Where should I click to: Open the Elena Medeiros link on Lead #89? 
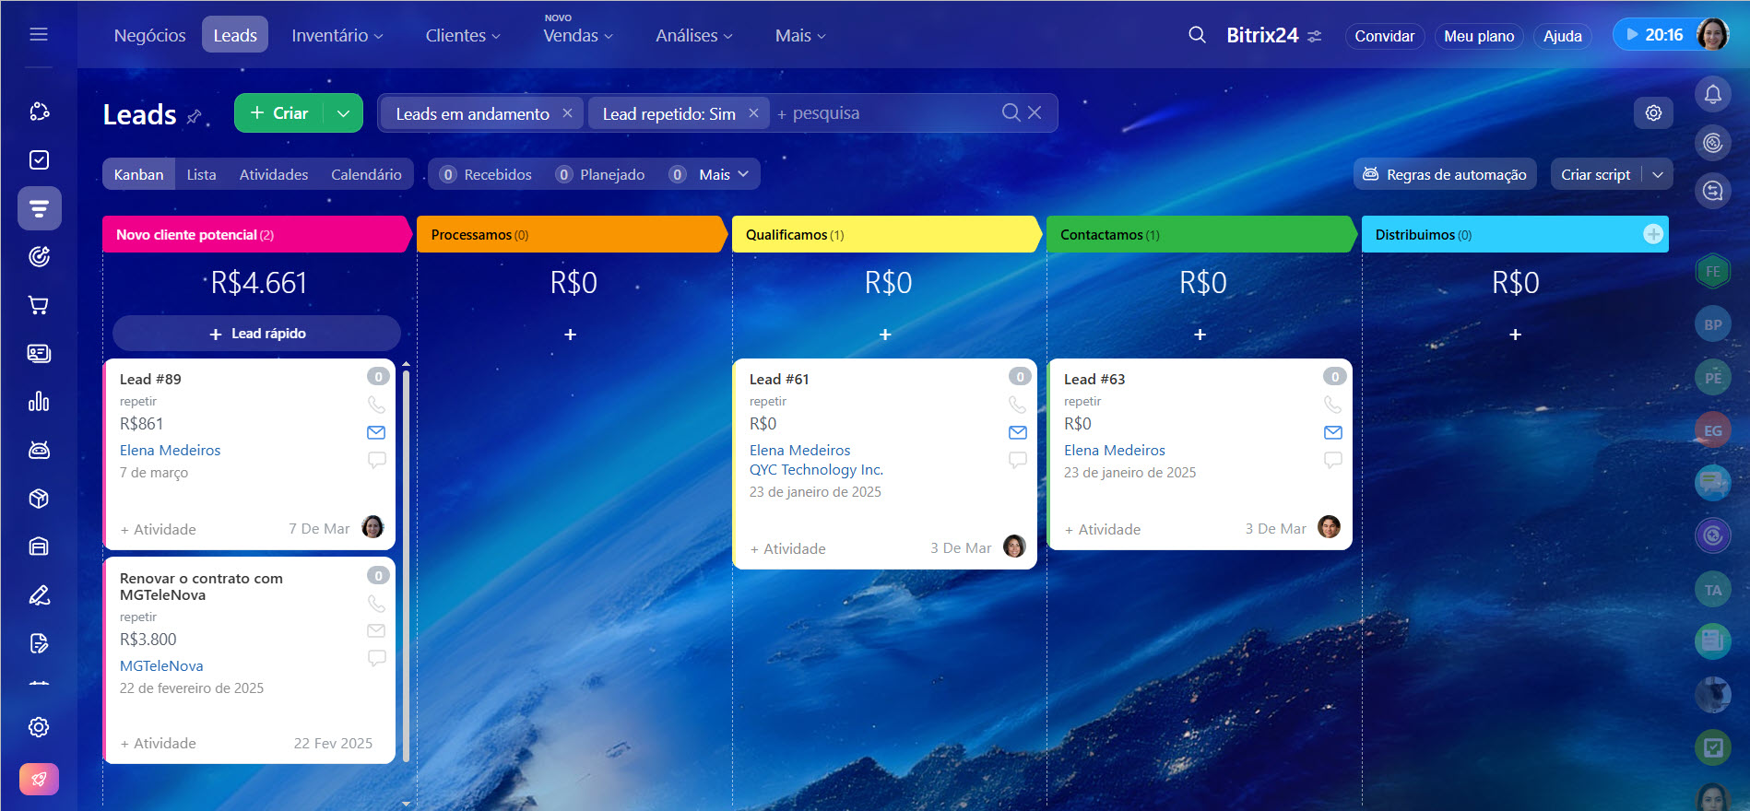point(170,450)
